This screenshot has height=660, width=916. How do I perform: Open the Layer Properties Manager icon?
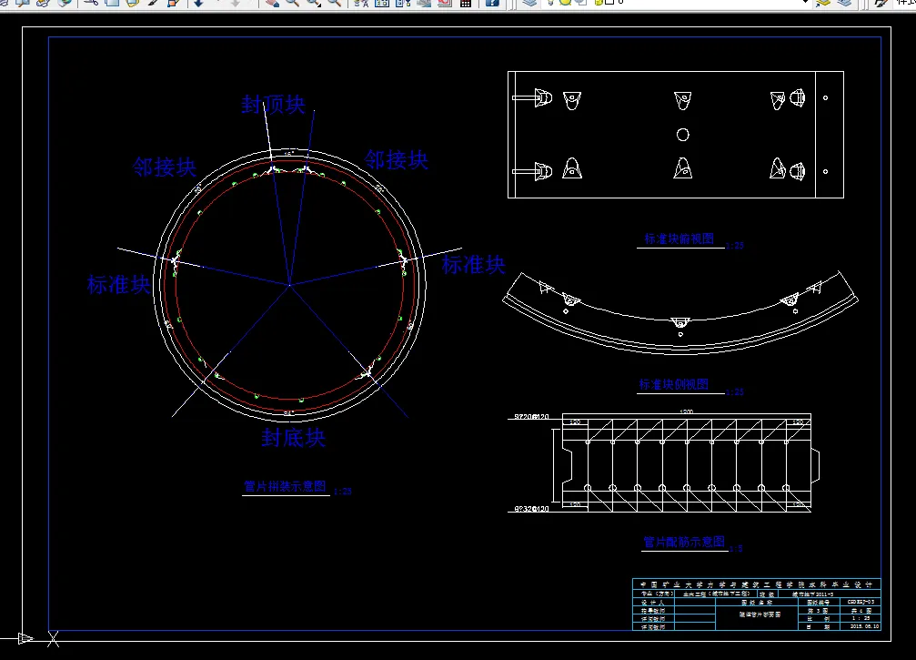pyautogui.click(x=529, y=3)
